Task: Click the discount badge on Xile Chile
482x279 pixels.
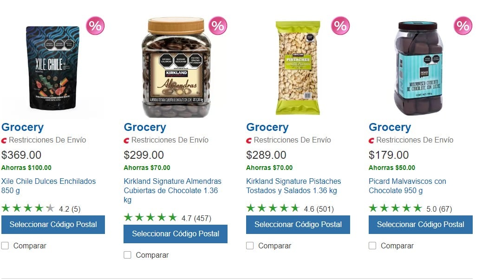Action: [95, 26]
